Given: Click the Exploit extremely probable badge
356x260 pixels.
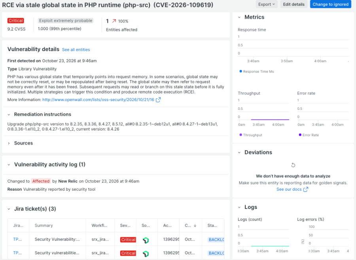Looking at the screenshot, I should pos(66,21).
